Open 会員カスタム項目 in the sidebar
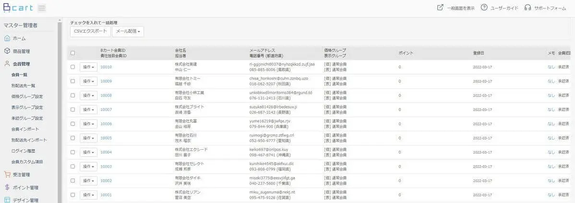The image size is (575, 203). click(27, 162)
